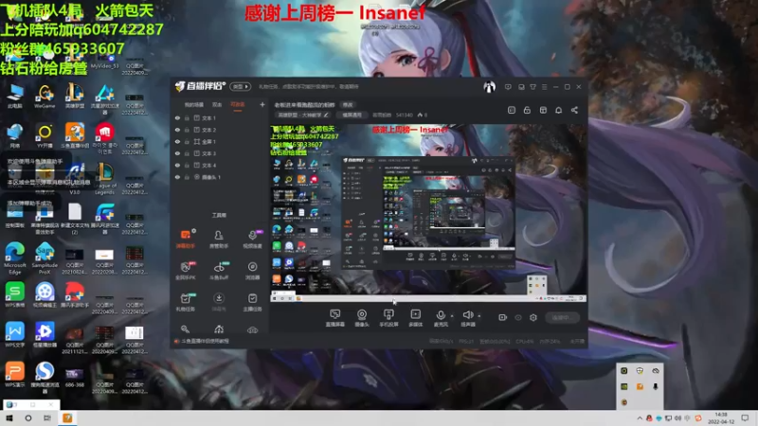Open the 礼物任务 tool

point(185,302)
